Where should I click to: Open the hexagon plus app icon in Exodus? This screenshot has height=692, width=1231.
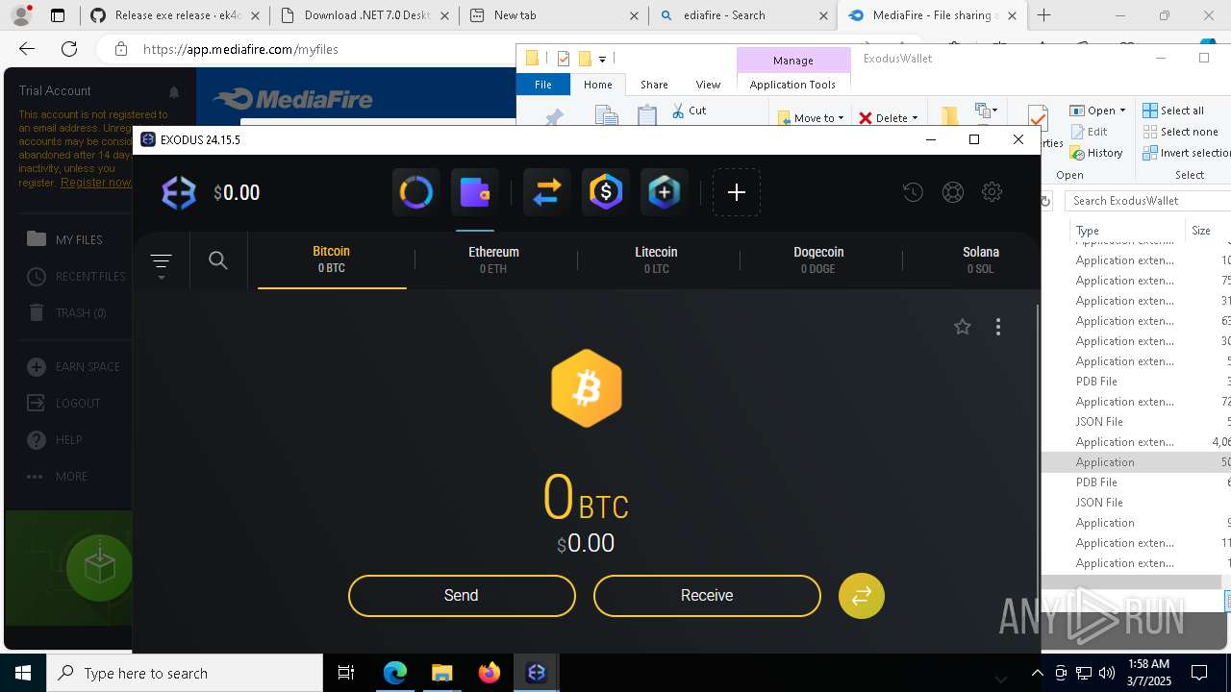(x=665, y=192)
